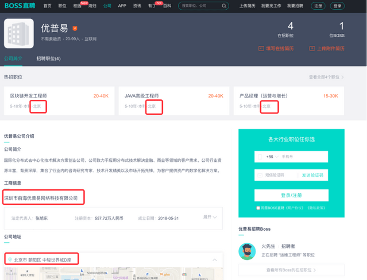This screenshot has height=280, width=367.
Task: Click the 557.72万人民币 registered capital value
Action: 109,218
